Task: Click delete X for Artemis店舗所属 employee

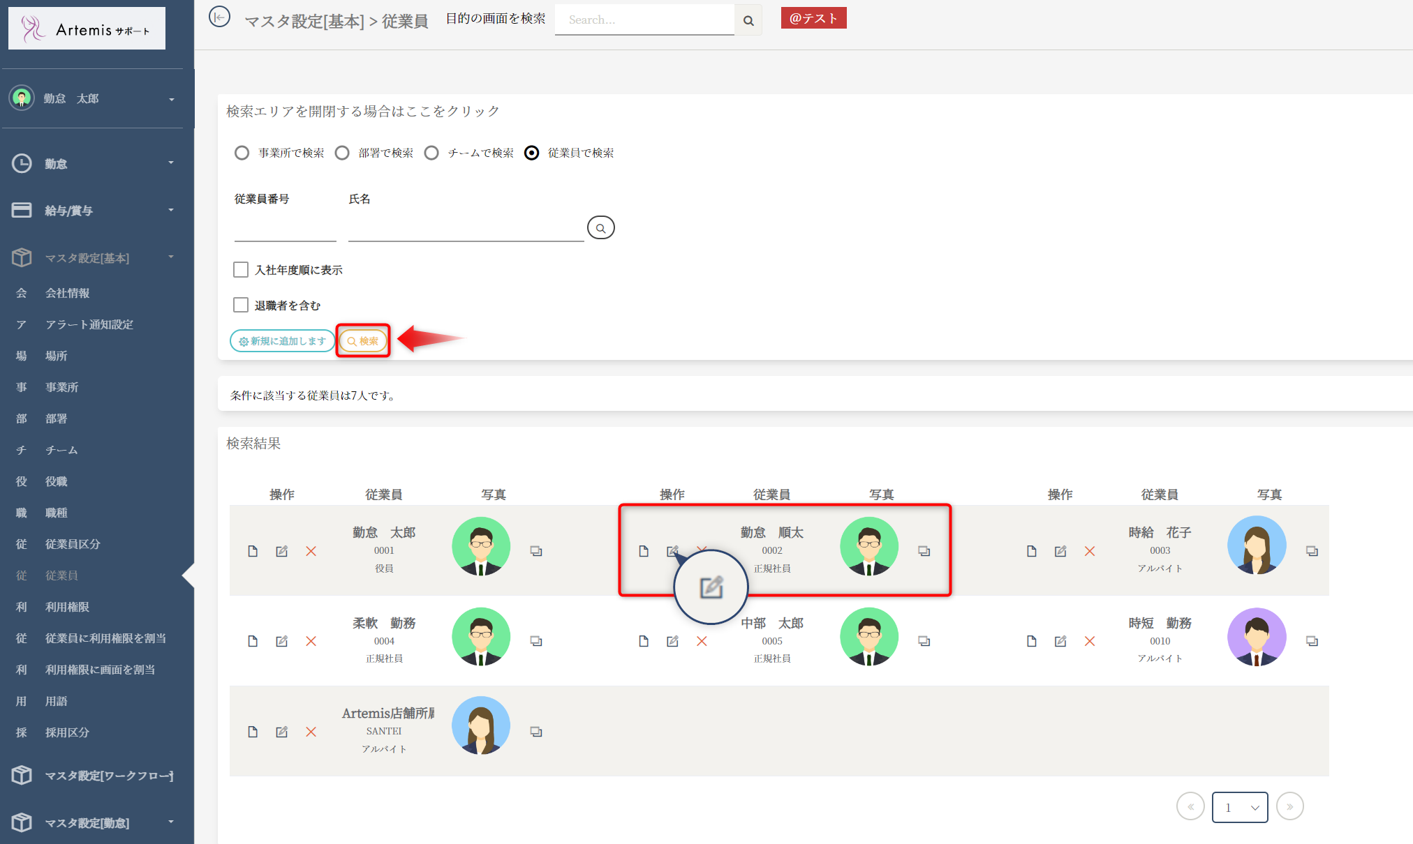Action: click(x=311, y=732)
